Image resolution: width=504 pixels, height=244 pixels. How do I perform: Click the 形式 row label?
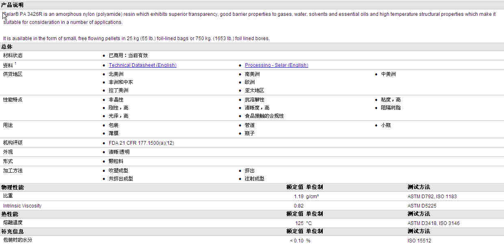(8, 161)
